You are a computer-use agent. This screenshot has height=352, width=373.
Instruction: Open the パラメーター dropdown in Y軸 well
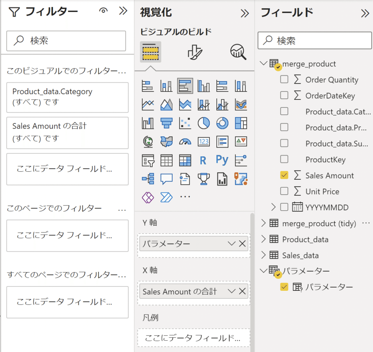(x=232, y=243)
